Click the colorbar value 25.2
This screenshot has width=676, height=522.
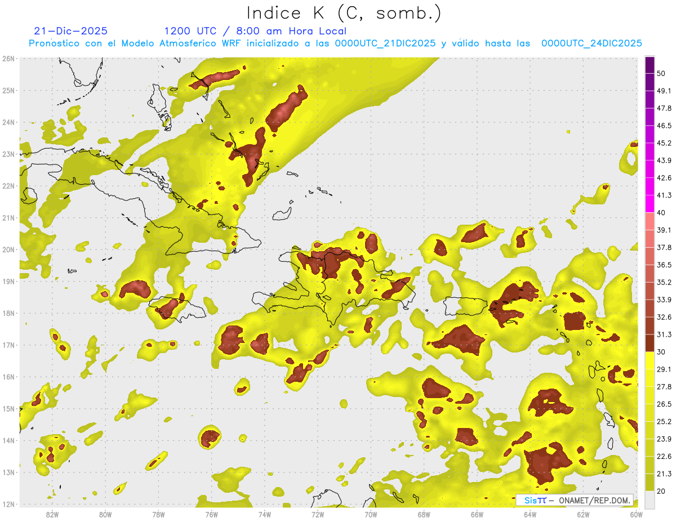click(664, 421)
